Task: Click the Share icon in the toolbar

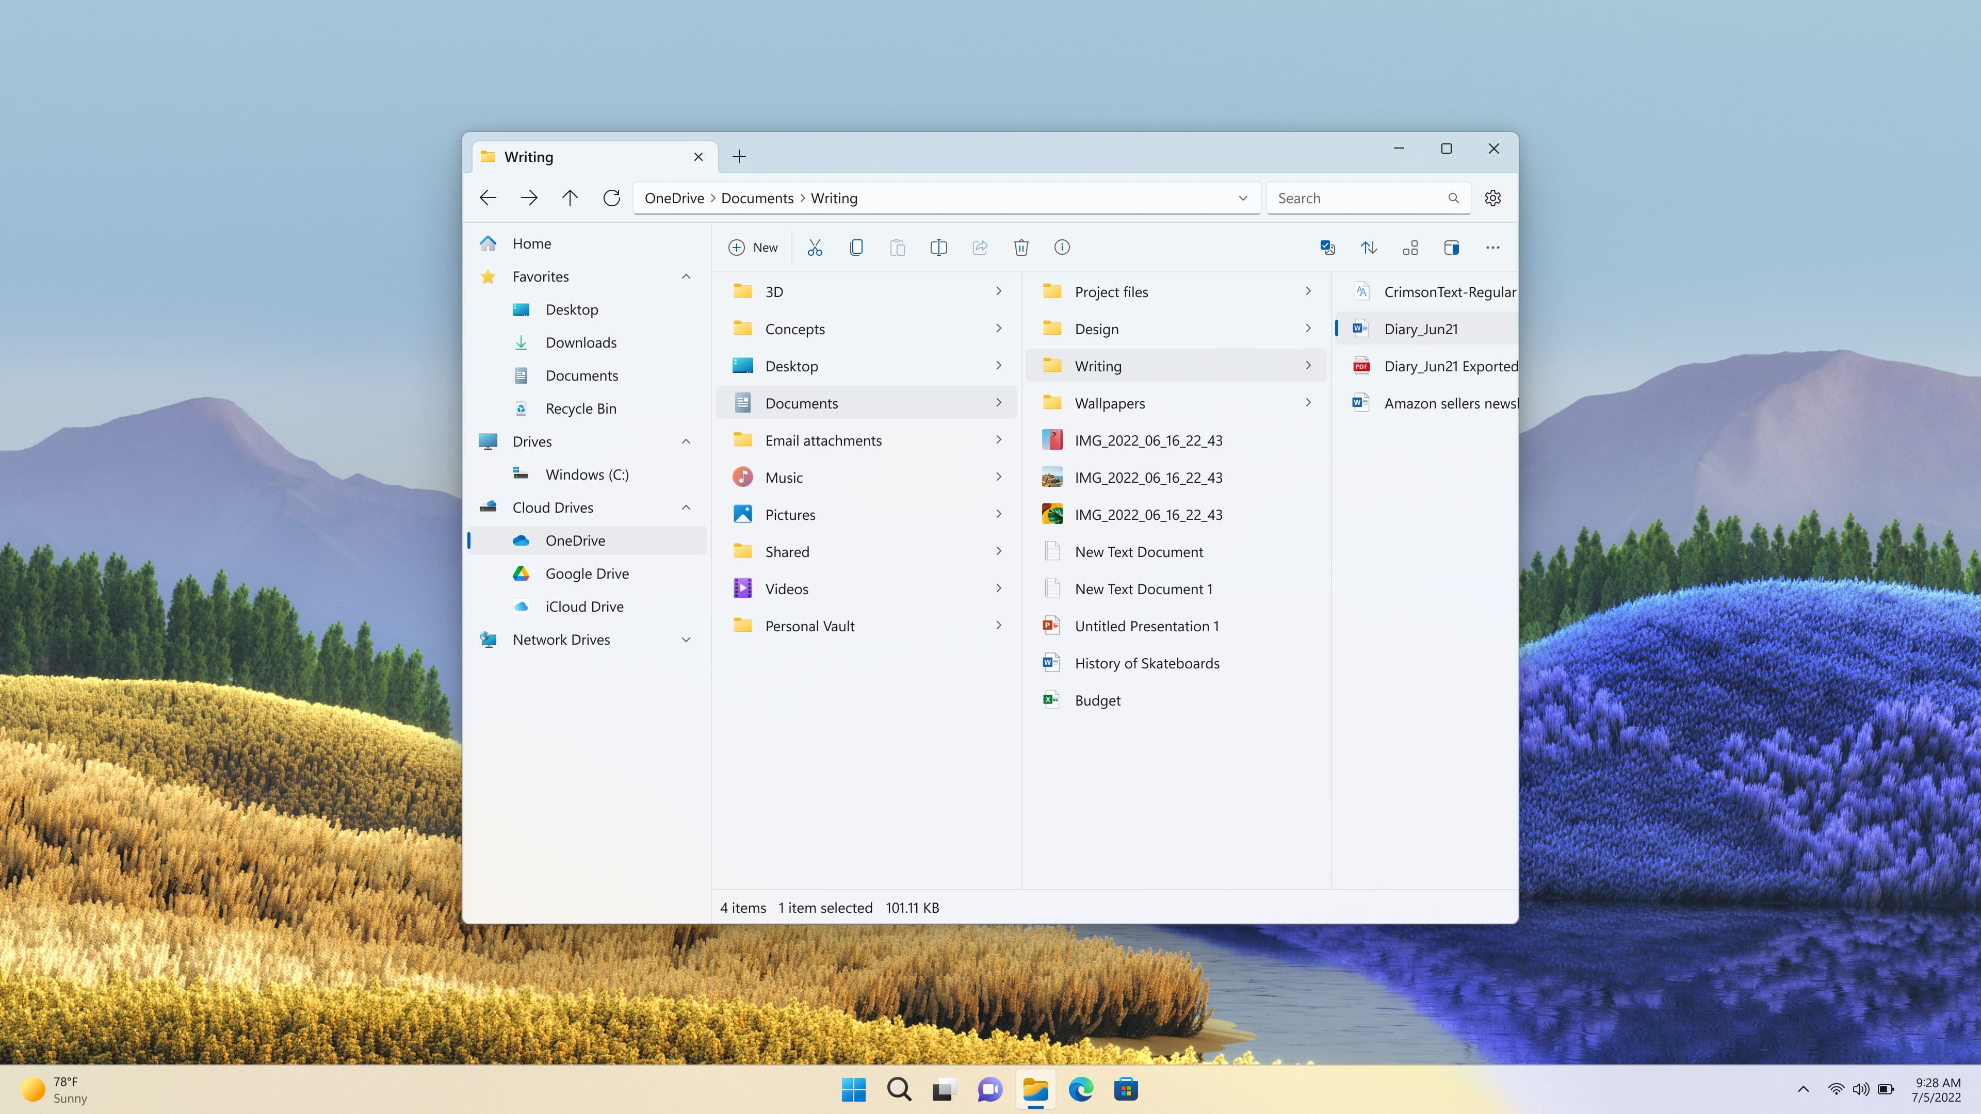Action: point(980,246)
